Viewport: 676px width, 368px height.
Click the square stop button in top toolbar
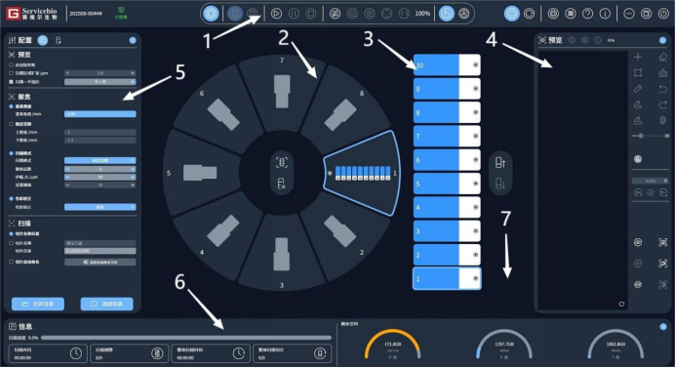pyautogui.click(x=311, y=14)
